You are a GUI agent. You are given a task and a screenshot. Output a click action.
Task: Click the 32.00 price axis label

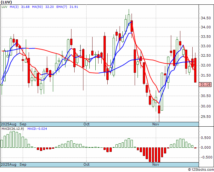(206, 65)
